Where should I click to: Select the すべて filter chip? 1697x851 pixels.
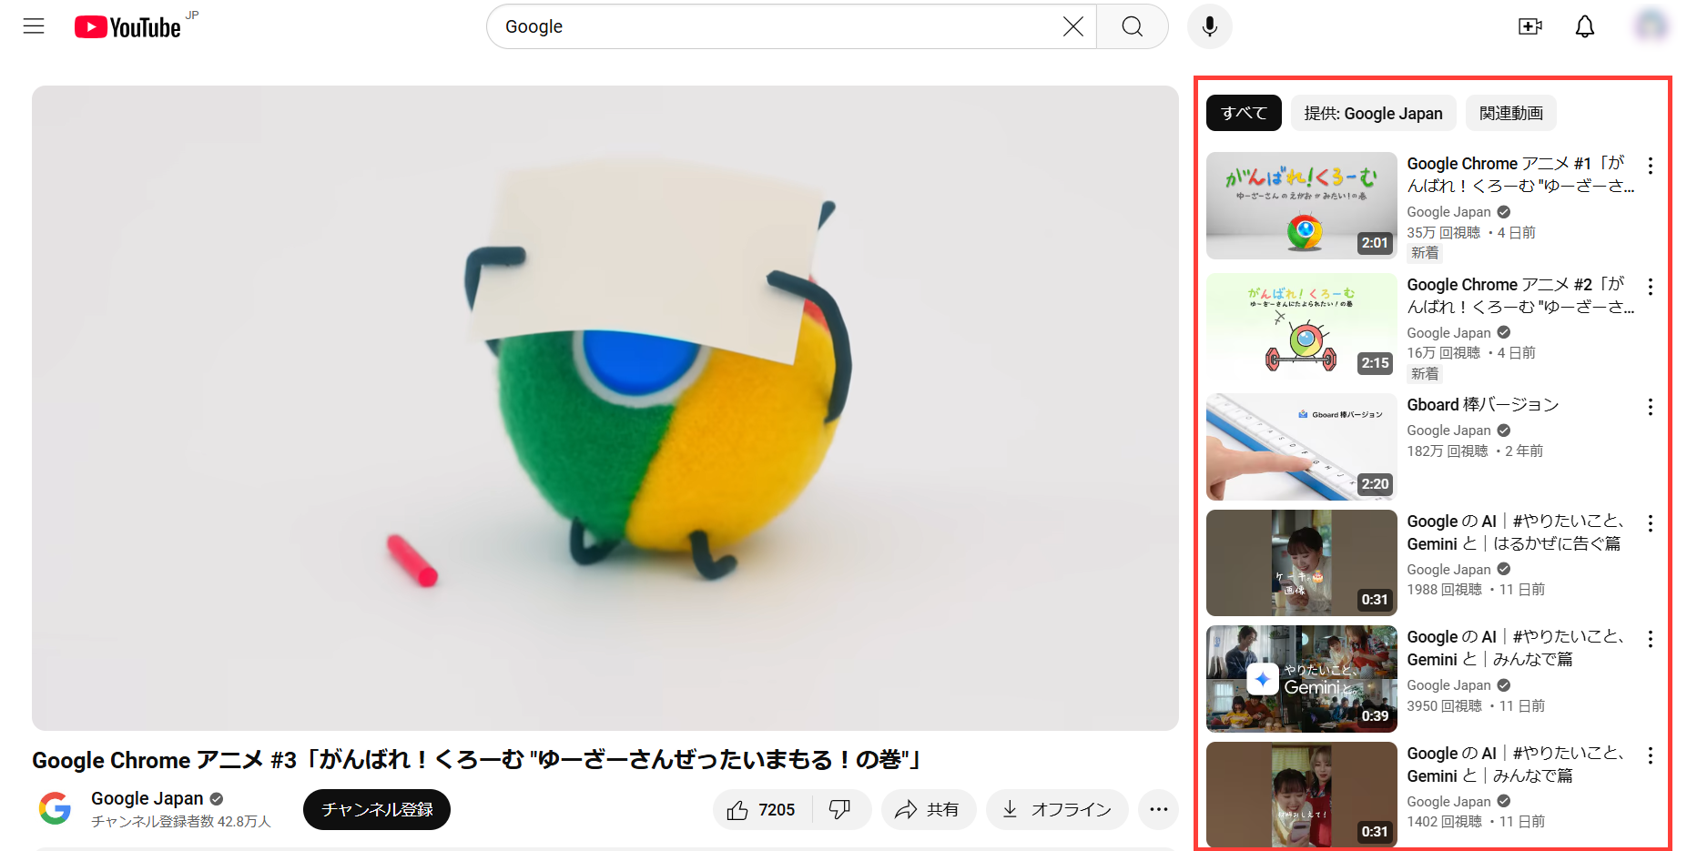(x=1244, y=113)
